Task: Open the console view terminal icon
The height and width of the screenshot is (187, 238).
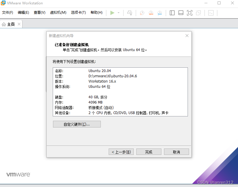Action: point(211,13)
